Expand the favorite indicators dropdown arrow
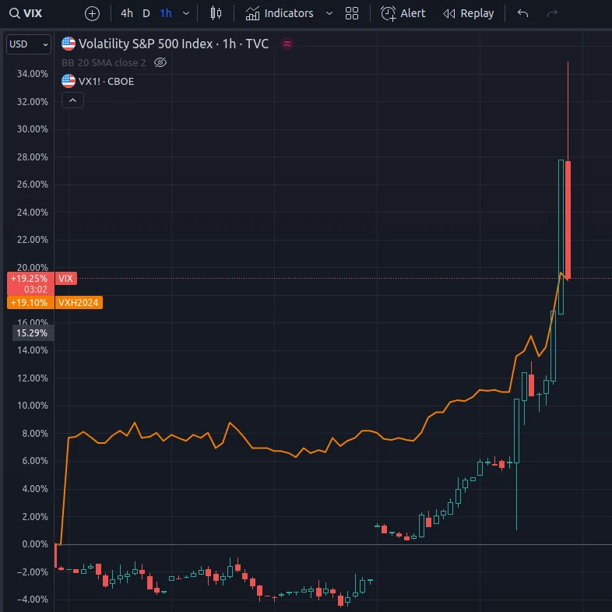612x612 pixels. coord(329,13)
